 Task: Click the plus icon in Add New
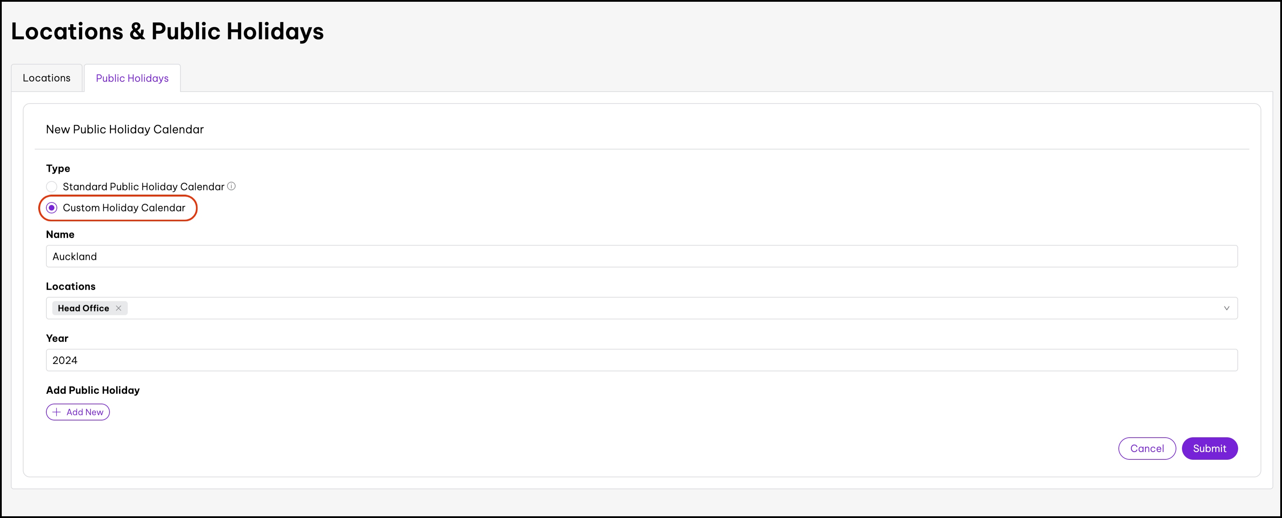(57, 412)
